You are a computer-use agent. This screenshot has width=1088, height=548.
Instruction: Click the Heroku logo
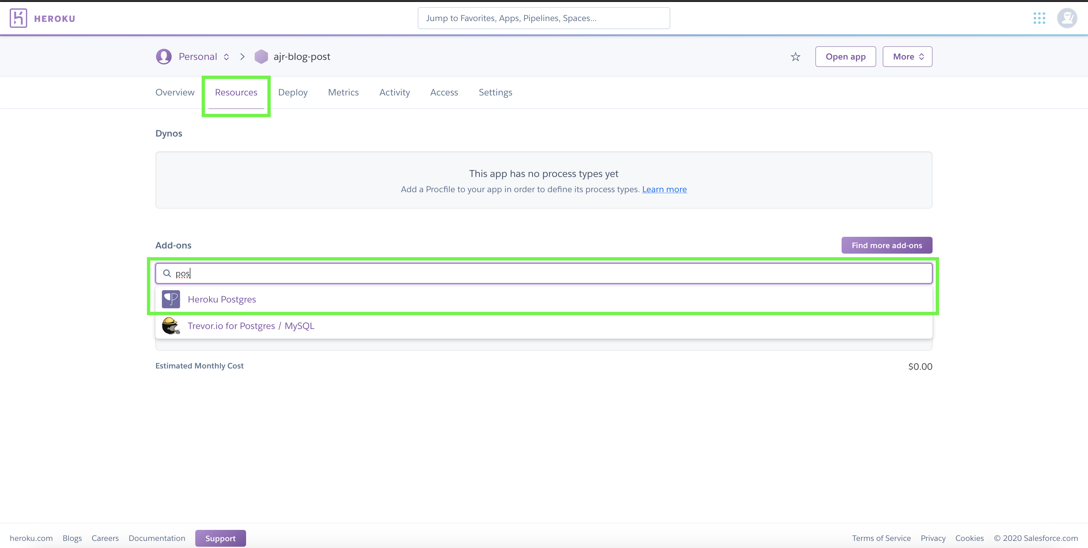tap(18, 18)
